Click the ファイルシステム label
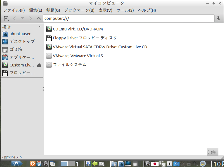The image size is (224, 167). [x=70, y=65]
